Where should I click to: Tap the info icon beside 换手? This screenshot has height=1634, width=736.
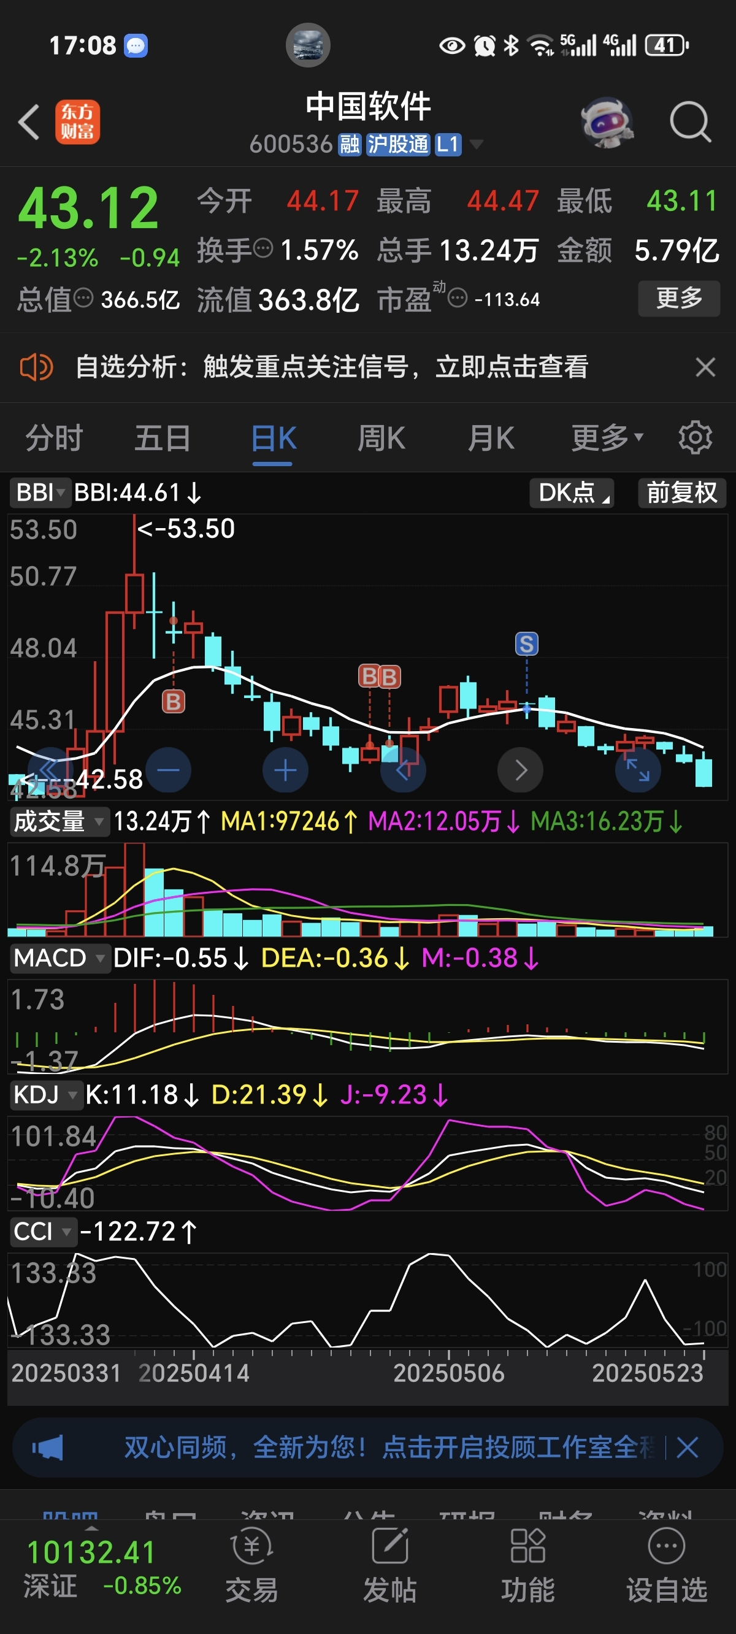[263, 247]
